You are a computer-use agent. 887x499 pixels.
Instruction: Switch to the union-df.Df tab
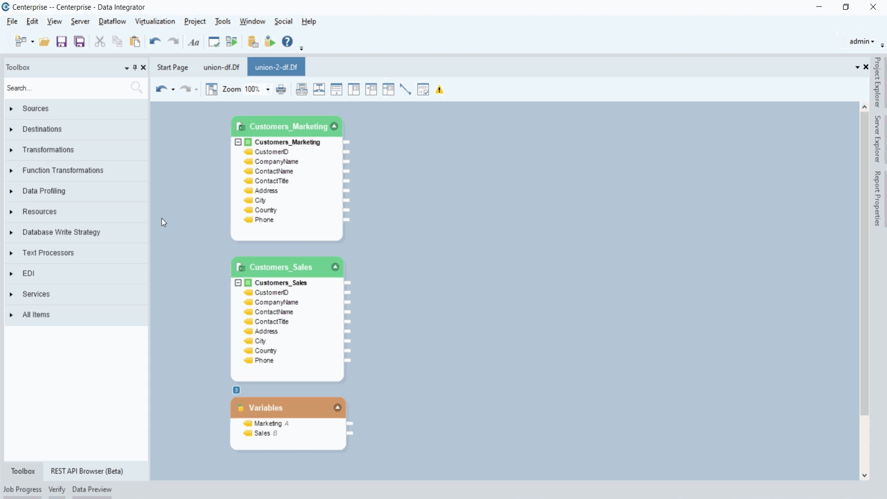[x=221, y=67]
